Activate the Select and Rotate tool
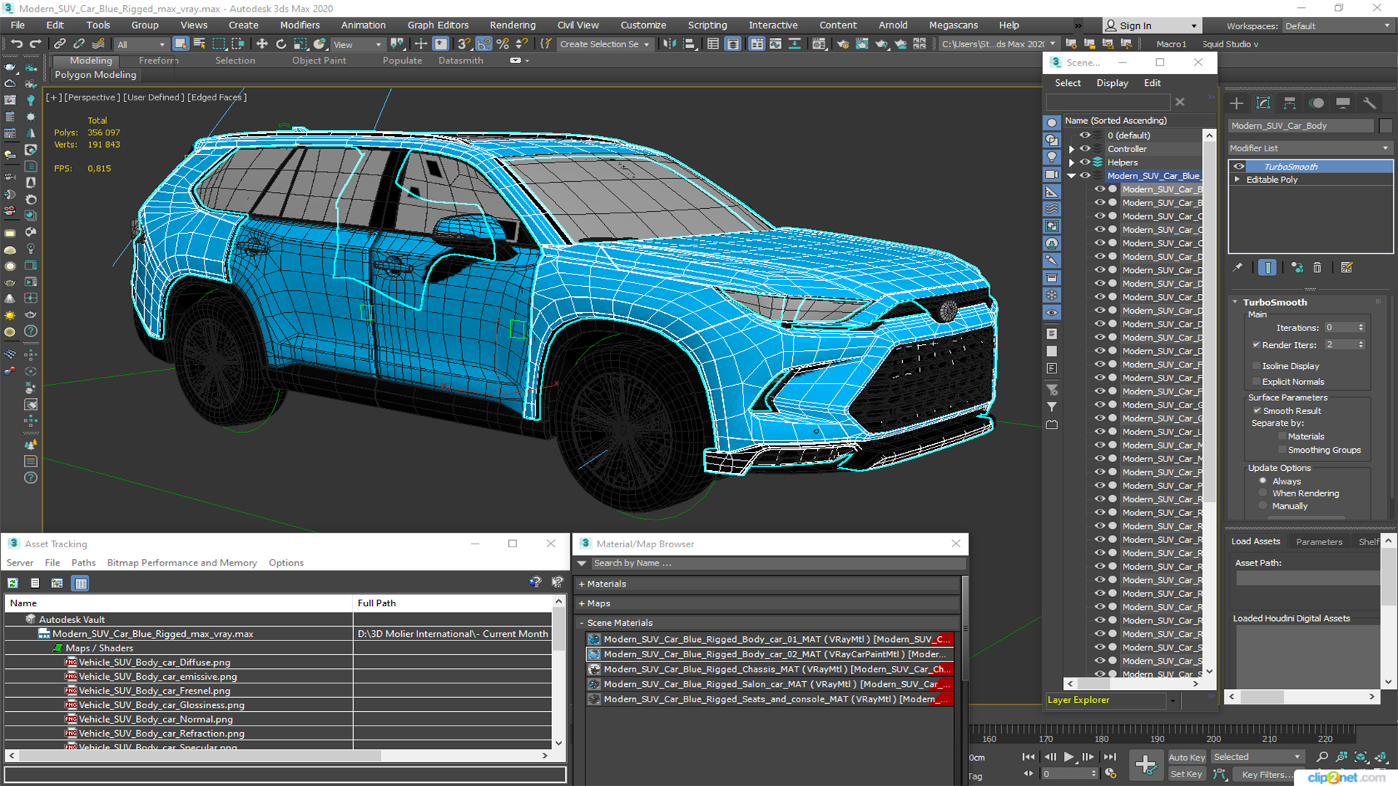 pyautogui.click(x=281, y=44)
